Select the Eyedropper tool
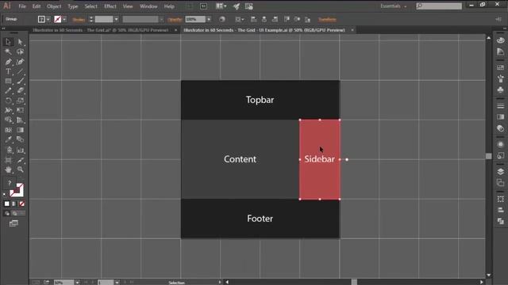The image size is (508, 285). 8,139
